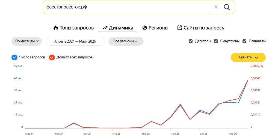Click the trend arrow Динамика icon
Image resolution: width=275 pixels, height=140 pixels.
[x=105, y=28]
